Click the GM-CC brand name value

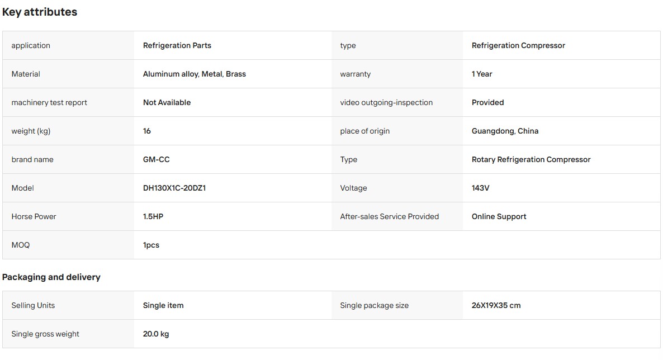click(156, 159)
